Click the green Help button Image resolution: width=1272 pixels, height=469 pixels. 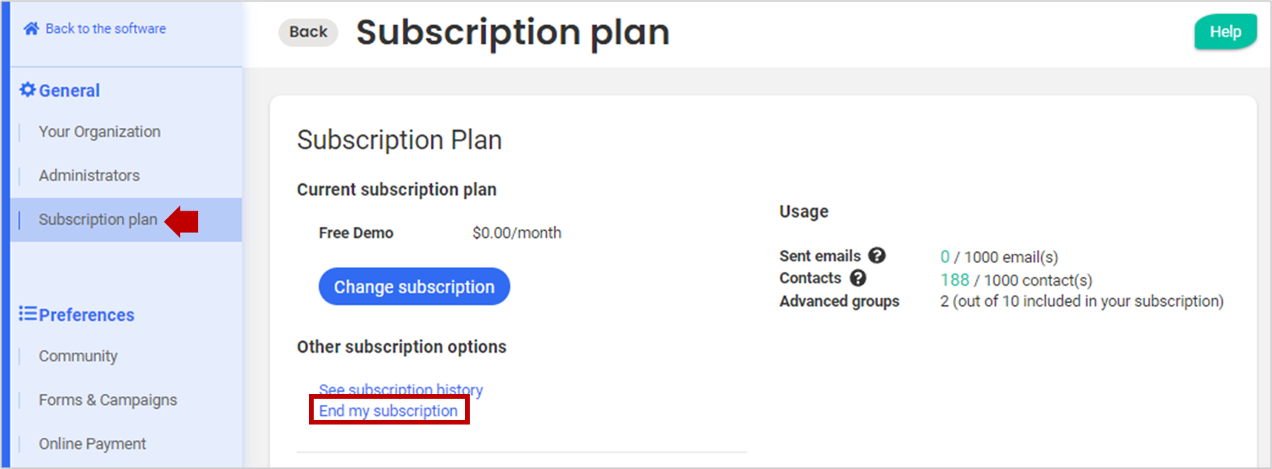pos(1225,32)
